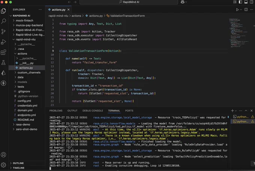The image size is (255, 171).
Task: Switch to the PORTS panel tab
Action: pyautogui.click(x=129, y=111)
